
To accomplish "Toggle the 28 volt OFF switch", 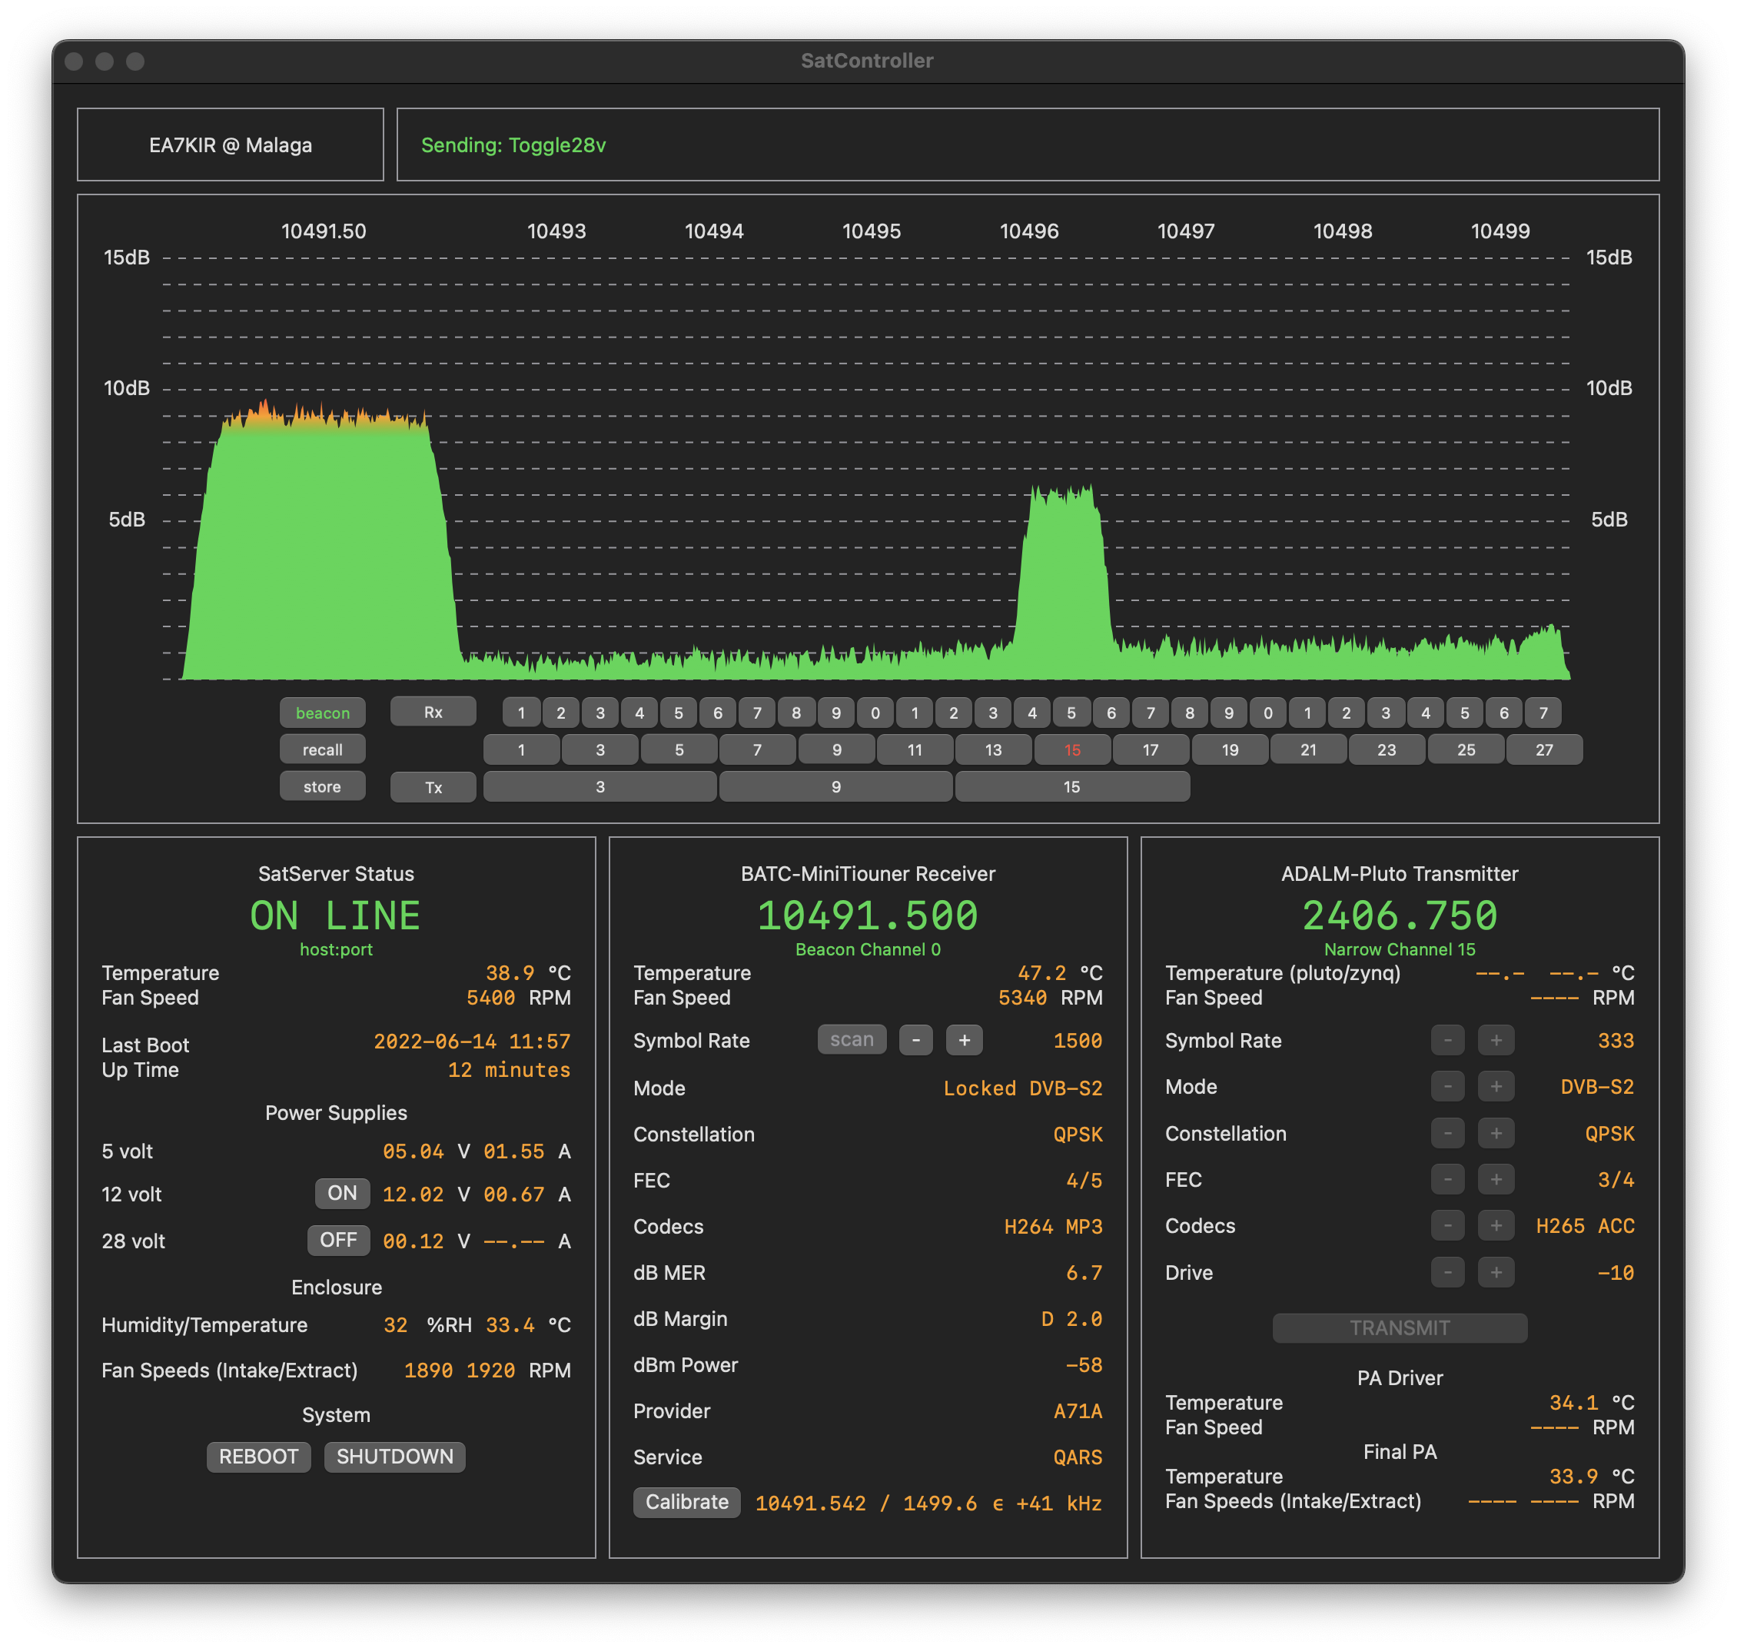I will (x=338, y=1240).
